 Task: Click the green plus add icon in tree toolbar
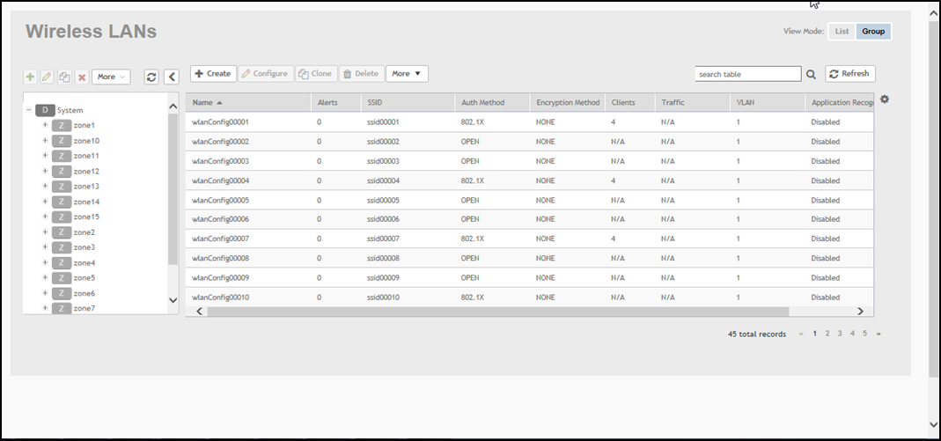point(29,77)
